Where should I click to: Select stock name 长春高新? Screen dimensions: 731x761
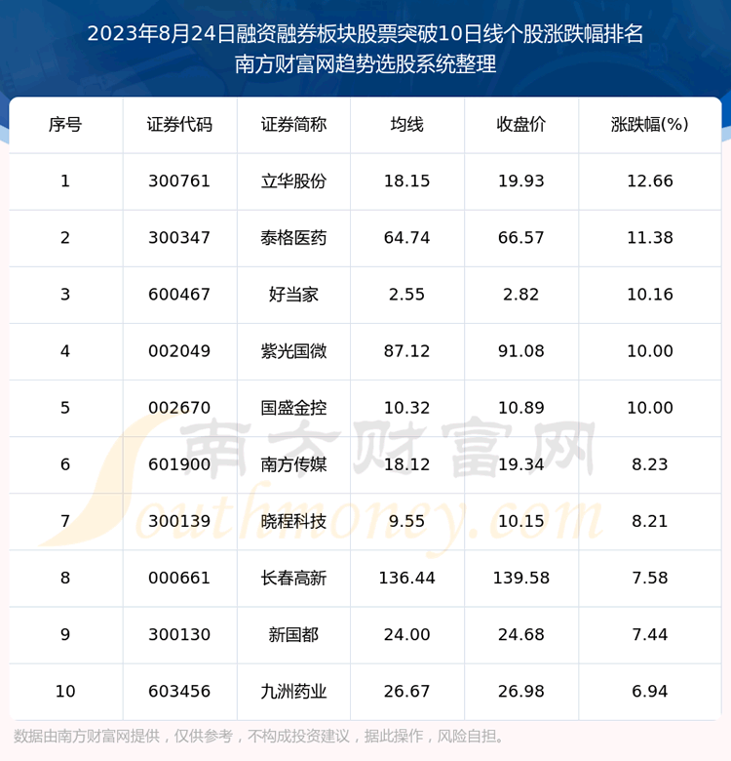[x=293, y=578]
